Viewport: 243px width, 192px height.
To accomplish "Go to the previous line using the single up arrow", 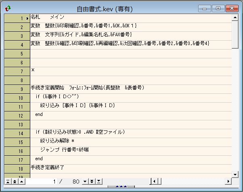I will click(x=22, y=182).
